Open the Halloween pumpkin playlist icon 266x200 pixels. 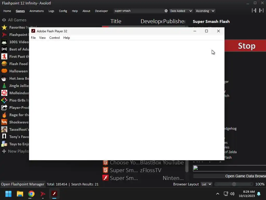point(4,71)
